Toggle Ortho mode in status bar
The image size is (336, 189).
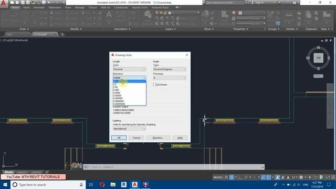point(240,177)
